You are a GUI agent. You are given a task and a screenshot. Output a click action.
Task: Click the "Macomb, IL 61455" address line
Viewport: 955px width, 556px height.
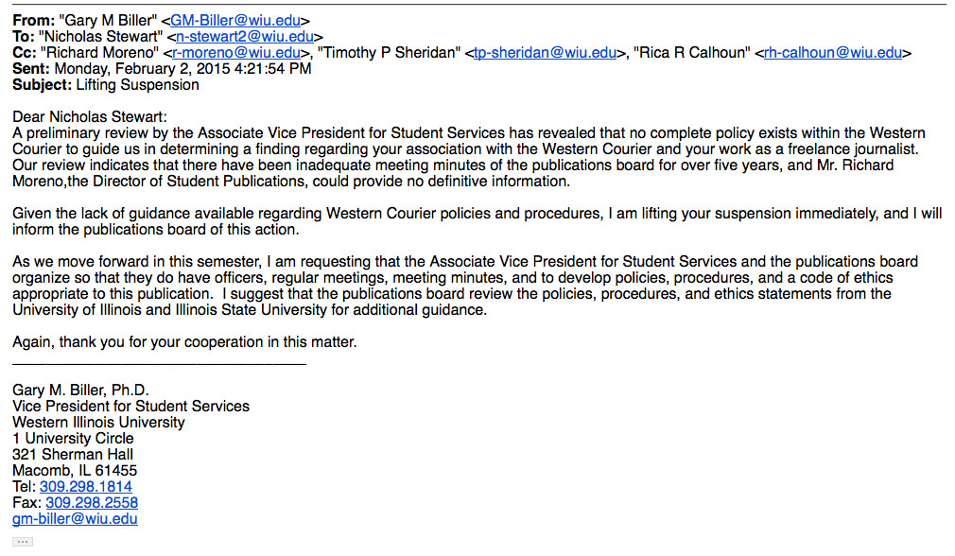click(x=75, y=470)
